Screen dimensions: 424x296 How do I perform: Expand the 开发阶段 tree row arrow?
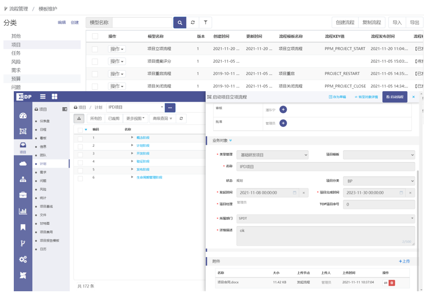[x=132, y=153]
